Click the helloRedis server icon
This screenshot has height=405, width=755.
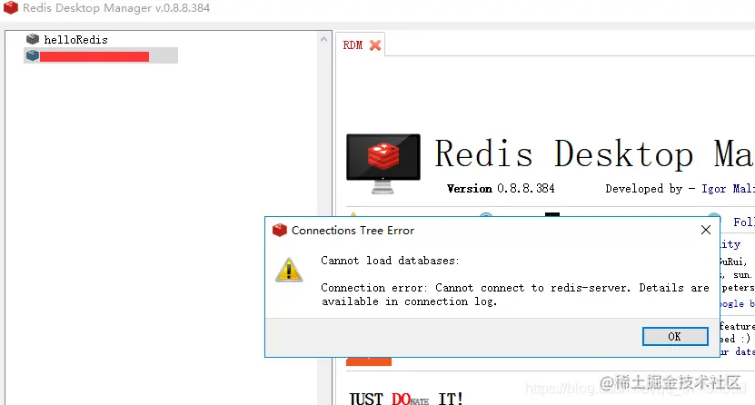click(33, 39)
